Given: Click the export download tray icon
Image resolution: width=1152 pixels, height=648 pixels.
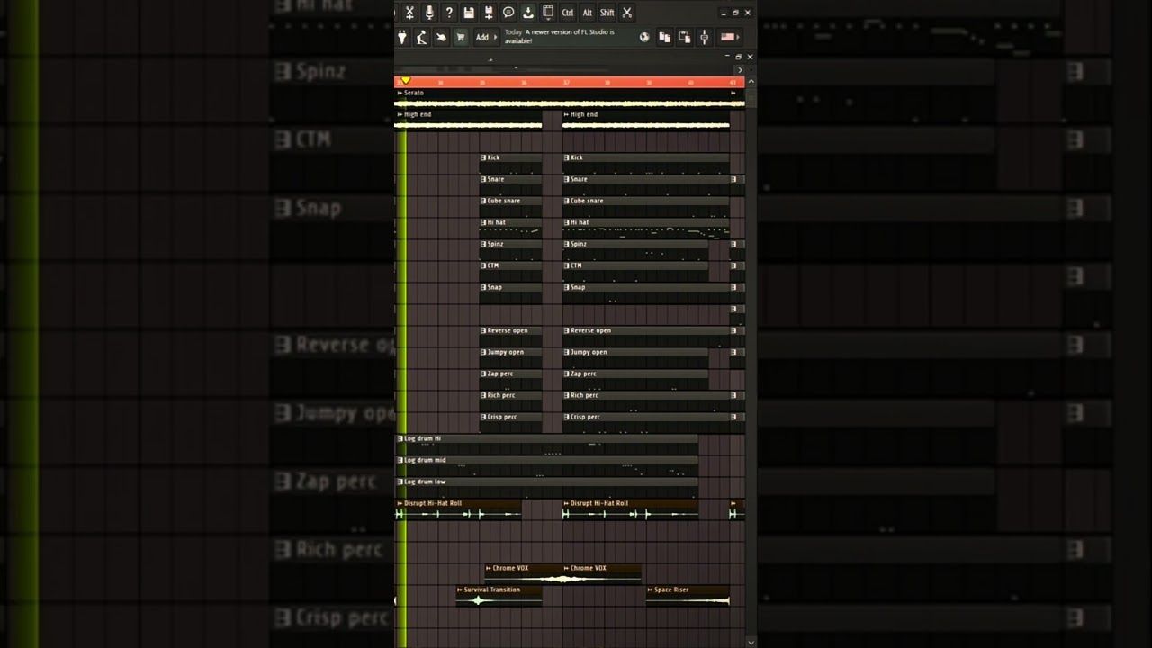Looking at the screenshot, I should pos(528,13).
